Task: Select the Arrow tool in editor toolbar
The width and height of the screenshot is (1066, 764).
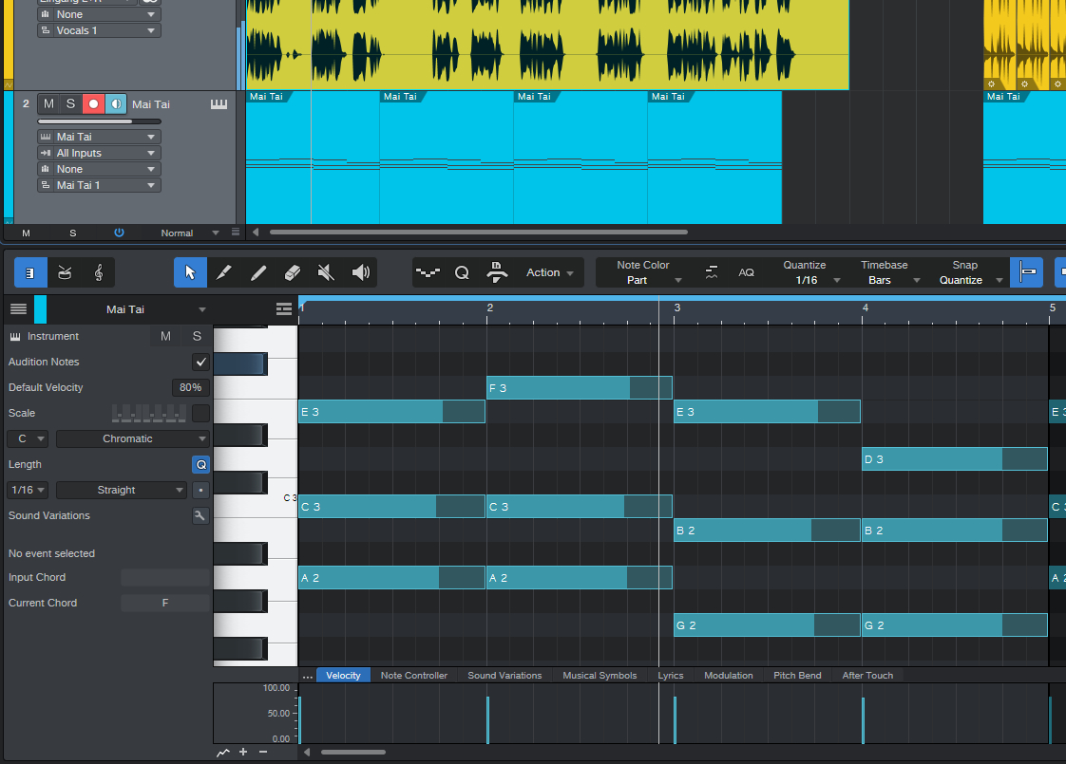Action: pos(190,273)
